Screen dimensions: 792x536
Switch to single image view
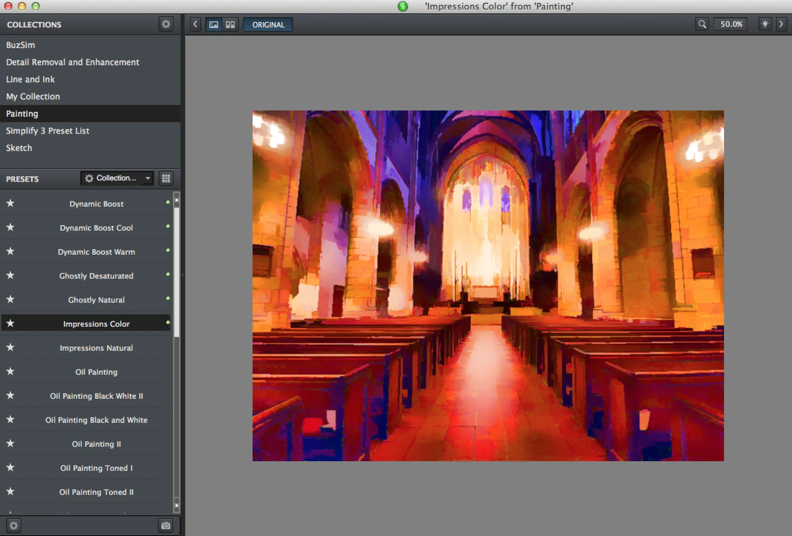[x=214, y=24]
